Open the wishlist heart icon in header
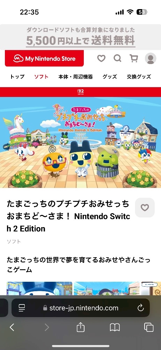 coord(101,58)
